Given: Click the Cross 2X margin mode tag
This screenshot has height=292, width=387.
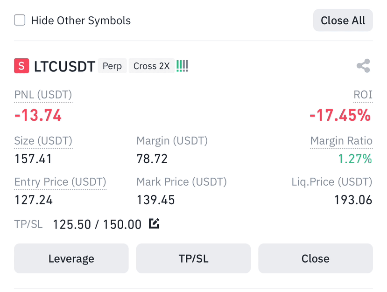Looking at the screenshot, I should (x=152, y=66).
